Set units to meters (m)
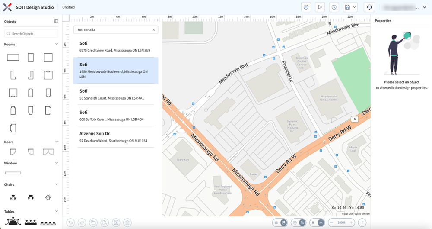Image resolution: width=432 pixels, height=229 pixels. coord(321,223)
